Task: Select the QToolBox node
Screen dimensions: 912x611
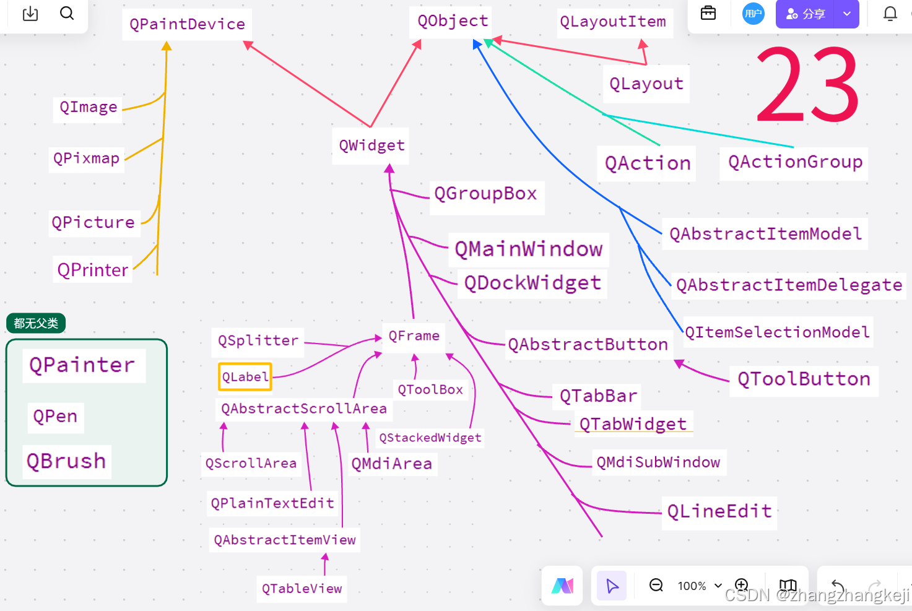Action: point(430,390)
